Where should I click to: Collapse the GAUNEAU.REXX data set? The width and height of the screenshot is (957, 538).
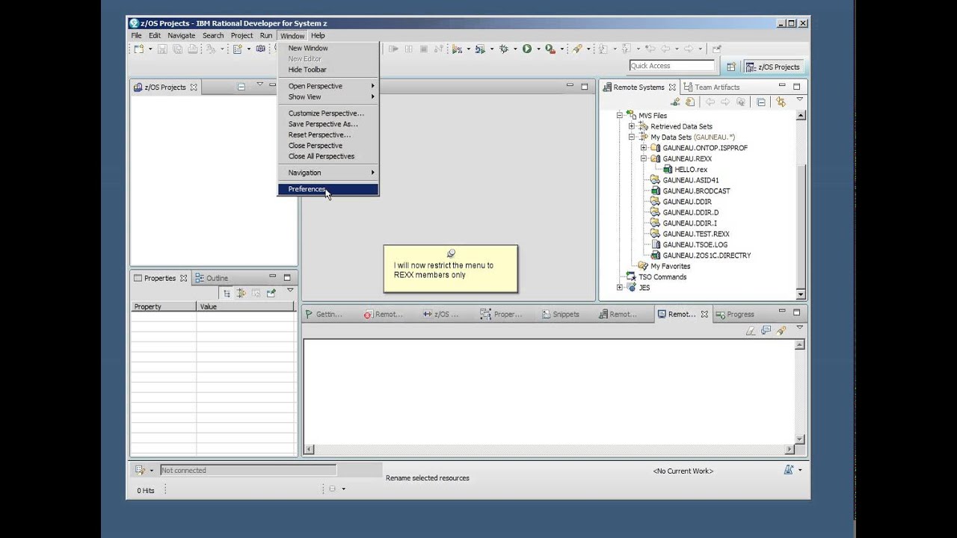pos(644,158)
